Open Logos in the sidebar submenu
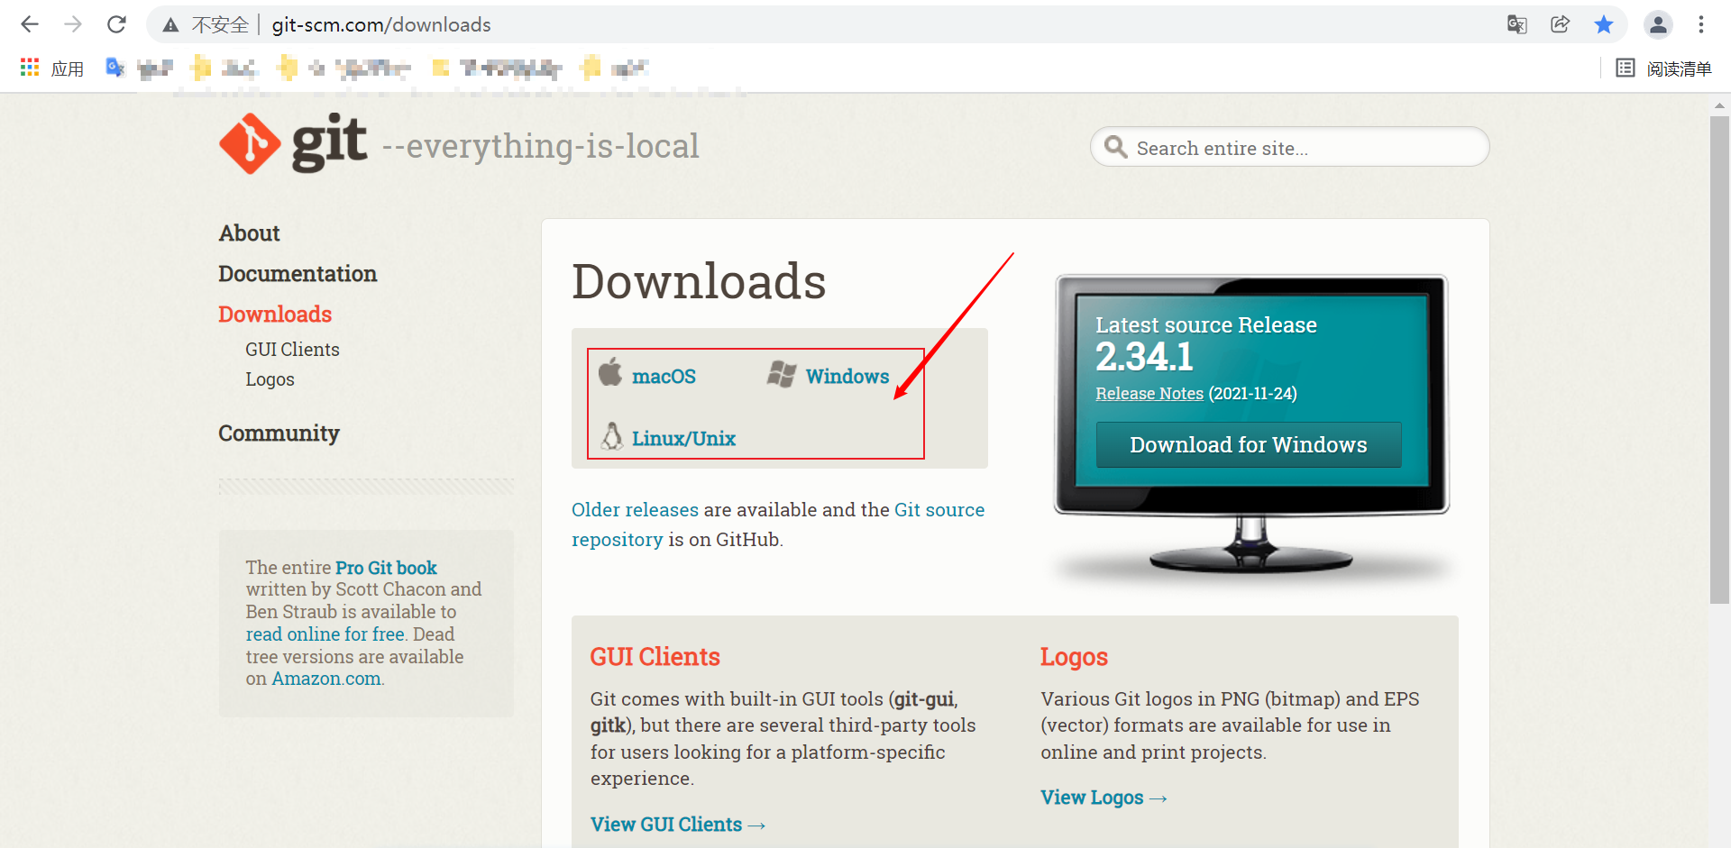Image resolution: width=1731 pixels, height=848 pixels. [x=270, y=379]
